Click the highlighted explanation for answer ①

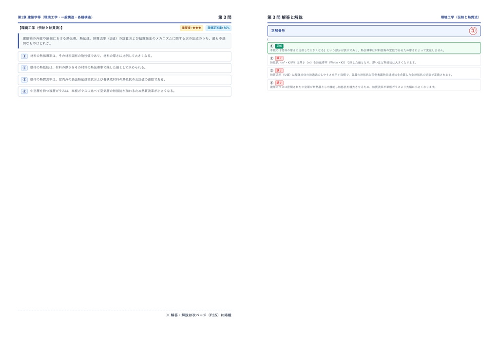374,48
